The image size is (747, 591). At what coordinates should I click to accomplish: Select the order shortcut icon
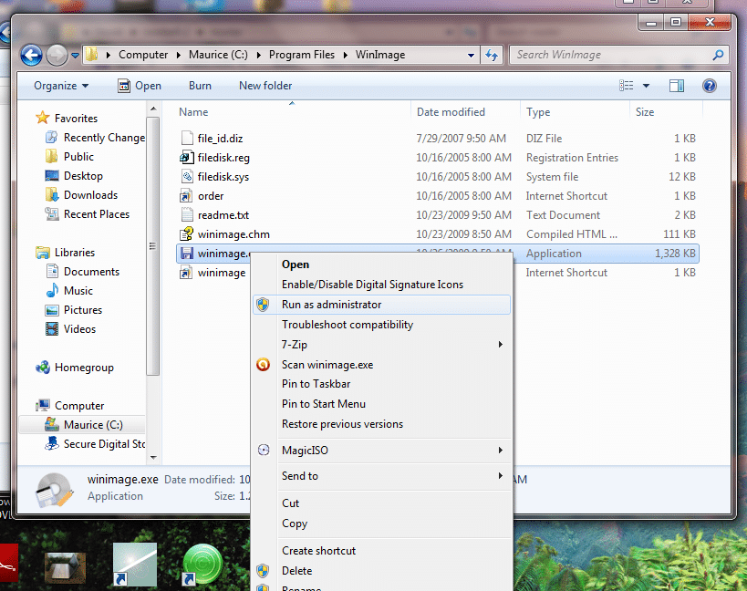point(186,196)
